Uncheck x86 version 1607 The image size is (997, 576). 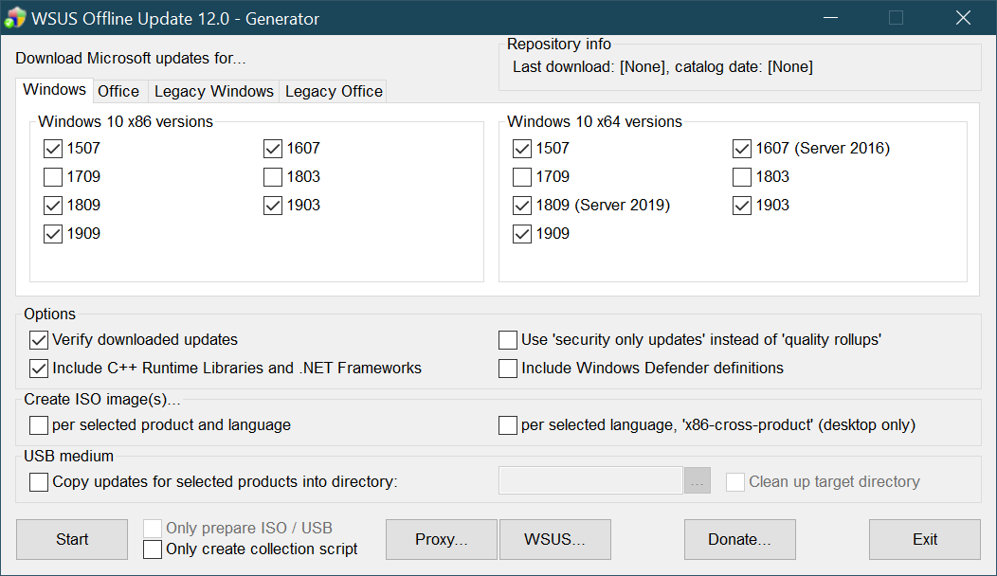pos(273,149)
